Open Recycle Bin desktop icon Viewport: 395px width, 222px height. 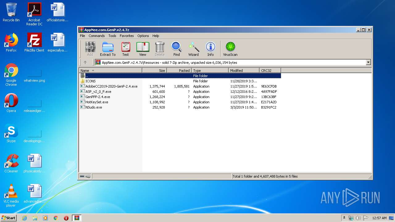point(11,12)
